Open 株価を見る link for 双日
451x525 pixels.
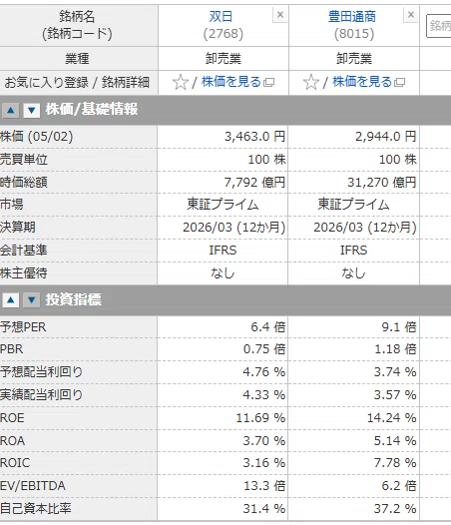[231, 82]
